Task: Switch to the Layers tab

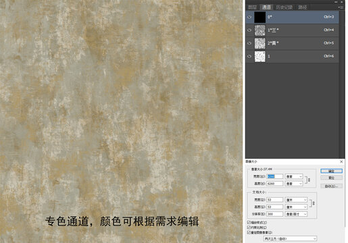Action: tap(252, 7)
